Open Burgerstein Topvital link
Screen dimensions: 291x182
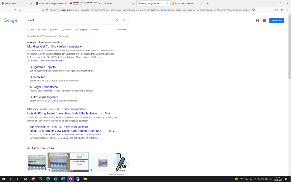[x=43, y=67]
